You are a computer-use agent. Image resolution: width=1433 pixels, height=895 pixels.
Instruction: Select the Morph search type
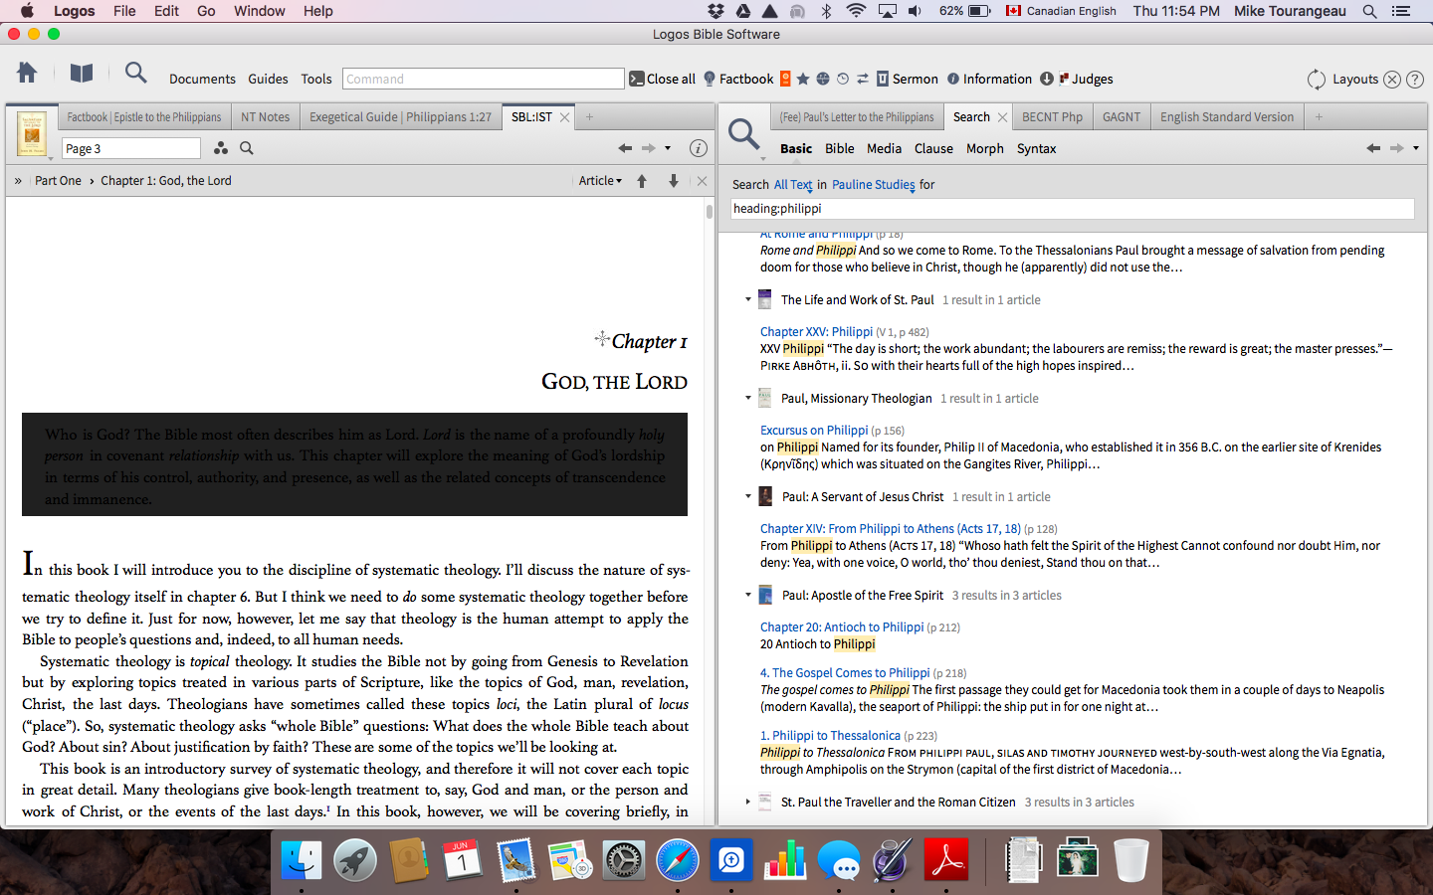(985, 148)
